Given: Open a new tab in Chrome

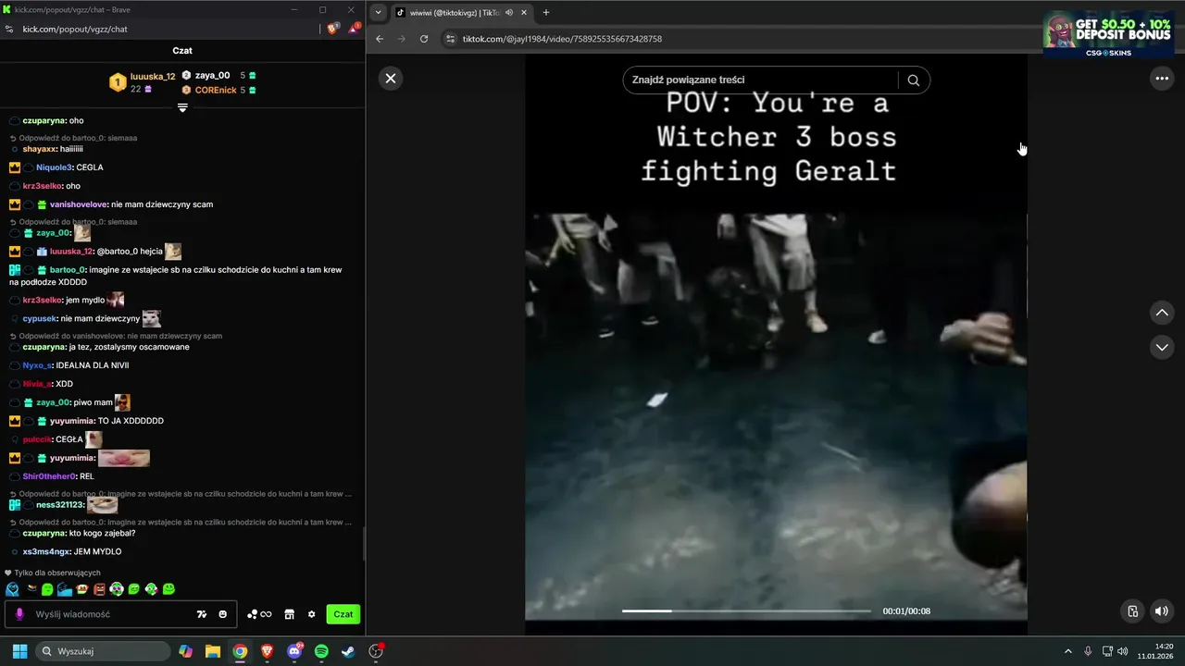Looking at the screenshot, I should click(x=546, y=13).
